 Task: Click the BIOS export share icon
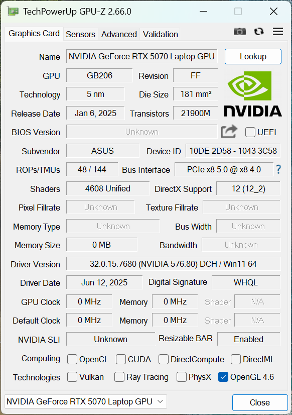coord(229,131)
